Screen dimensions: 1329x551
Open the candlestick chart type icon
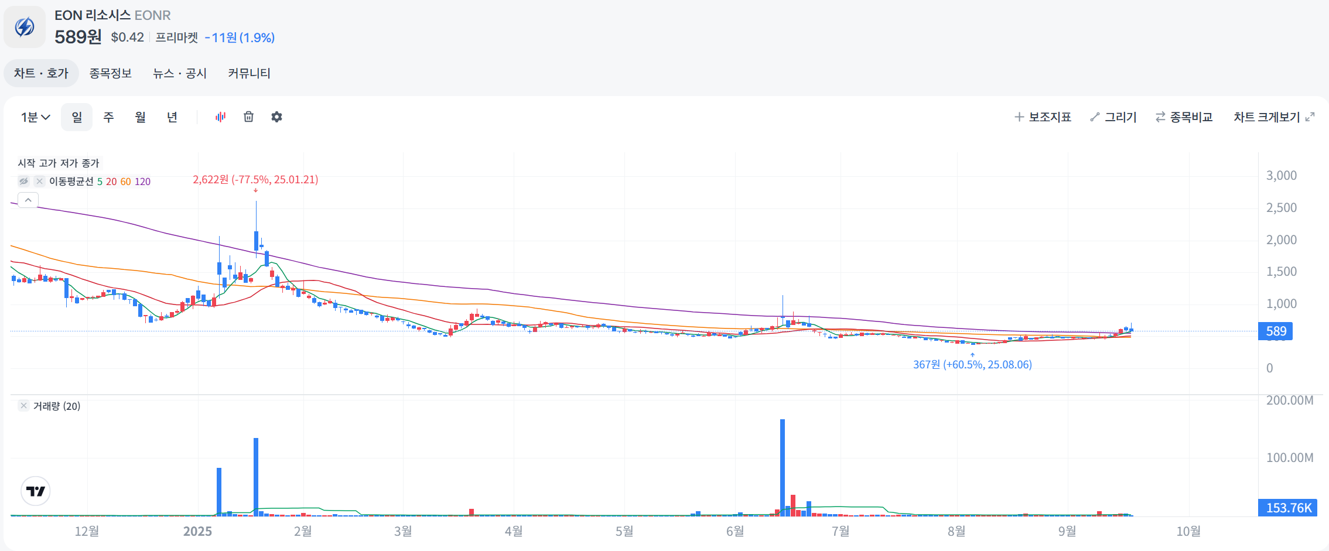[x=220, y=117]
